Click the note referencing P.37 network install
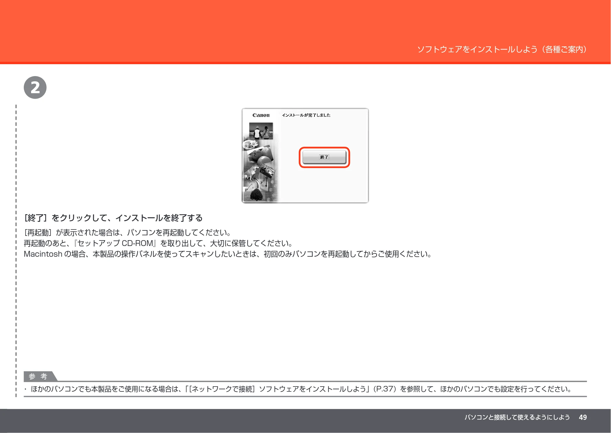This screenshot has width=611, height=433. tap(298, 389)
